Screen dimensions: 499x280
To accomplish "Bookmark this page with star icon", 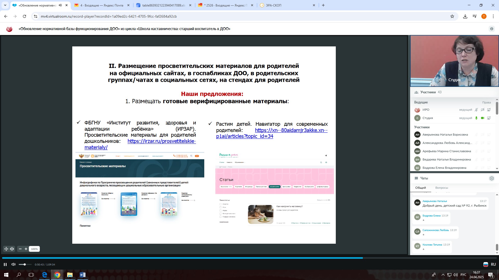I will (452, 16).
